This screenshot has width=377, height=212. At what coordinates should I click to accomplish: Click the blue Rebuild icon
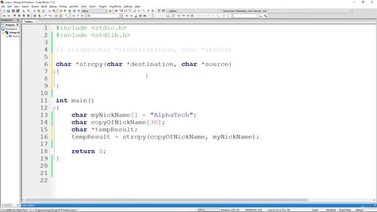[x=74, y=11]
